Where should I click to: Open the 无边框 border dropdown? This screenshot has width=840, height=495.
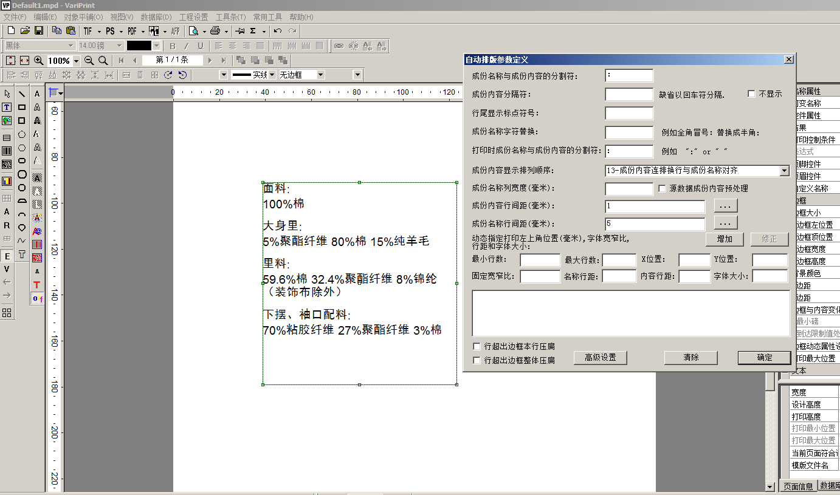point(321,75)
